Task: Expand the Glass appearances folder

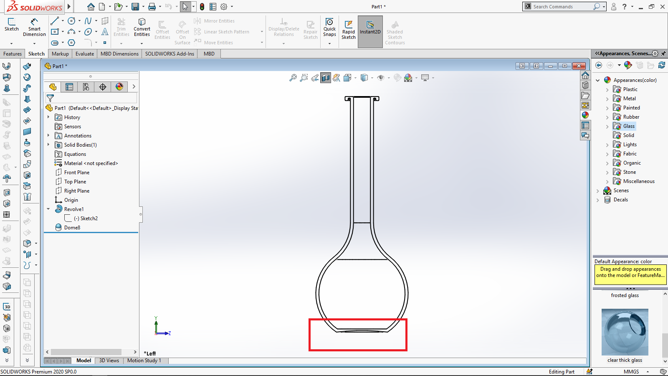Action: (607, 126)
